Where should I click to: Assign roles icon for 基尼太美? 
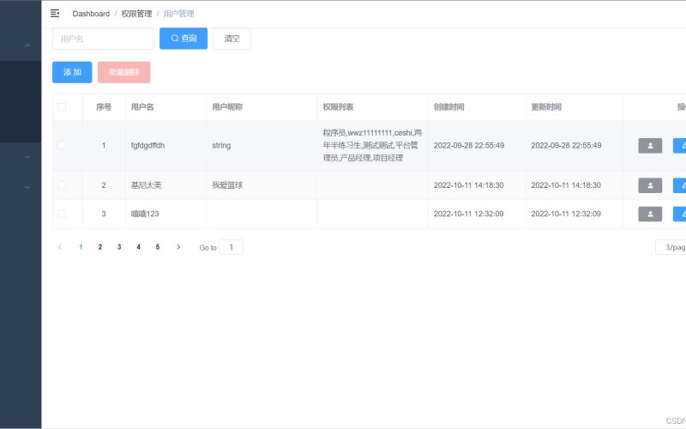point(650,185)
